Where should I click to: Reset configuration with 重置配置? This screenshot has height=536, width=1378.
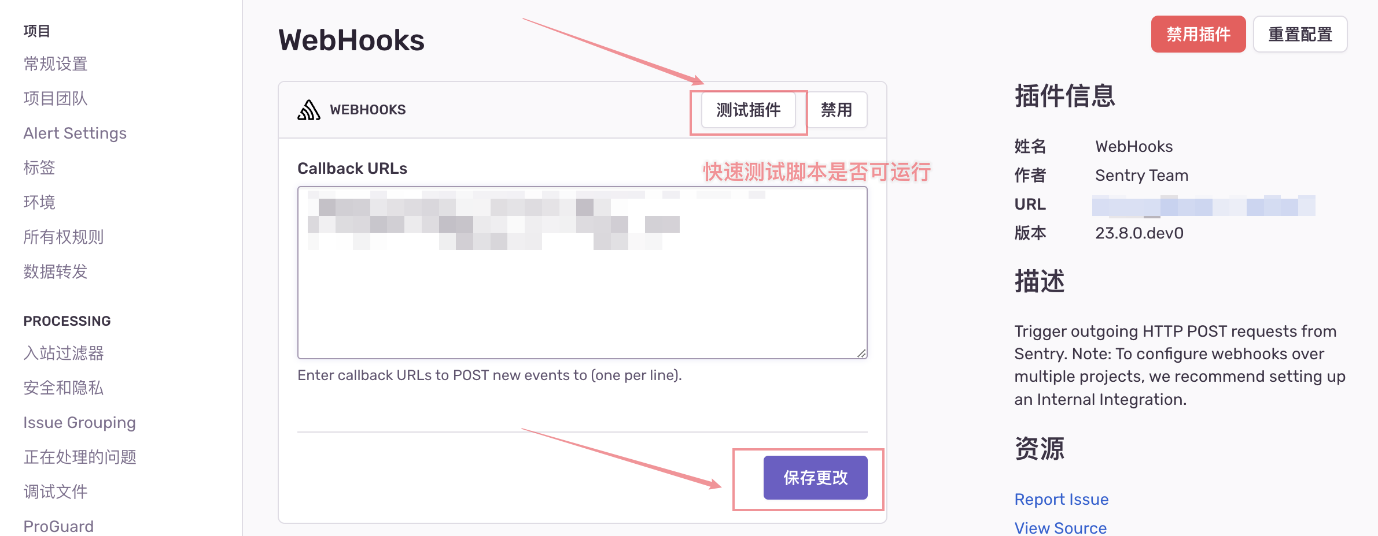point(1300,35)
